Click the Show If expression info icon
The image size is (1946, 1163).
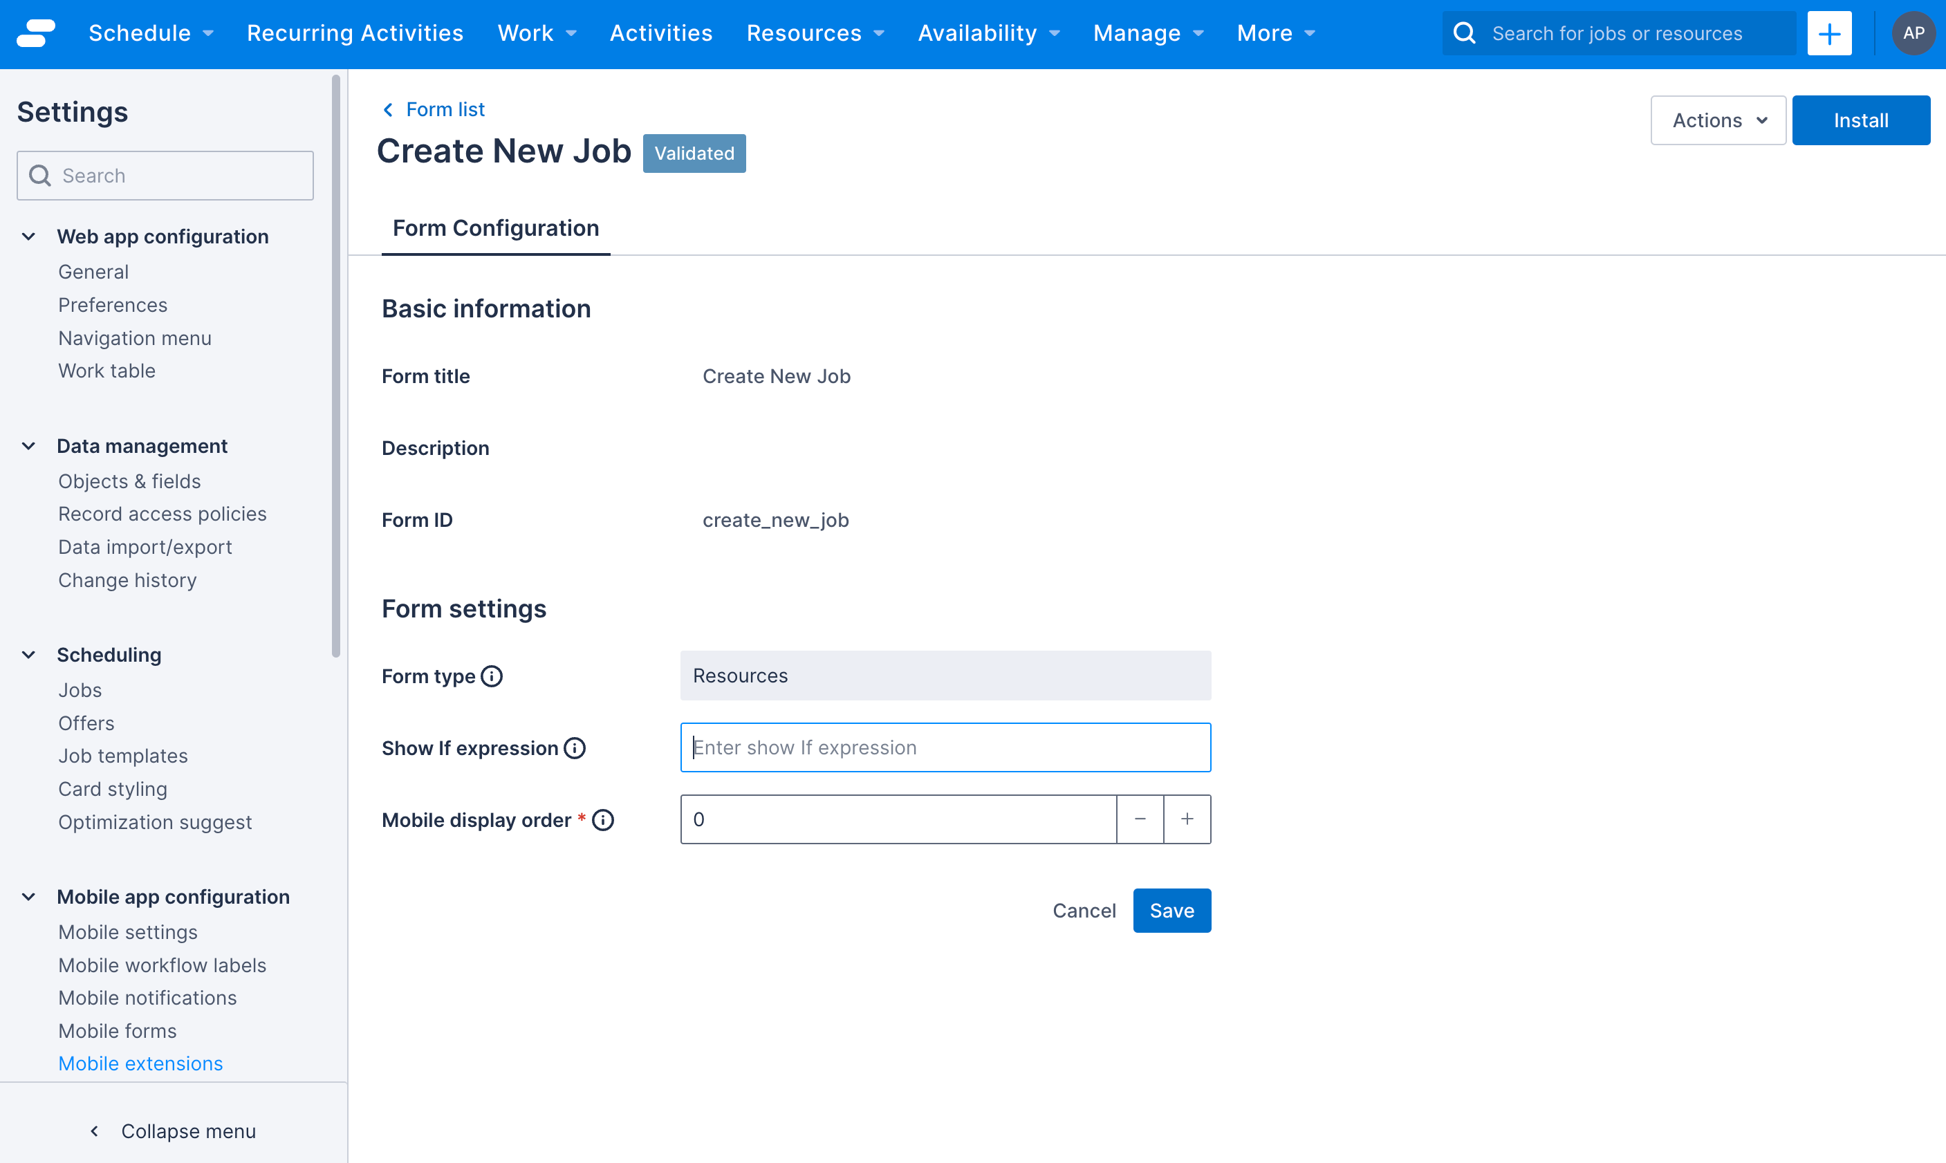click(x=575, y=747)
